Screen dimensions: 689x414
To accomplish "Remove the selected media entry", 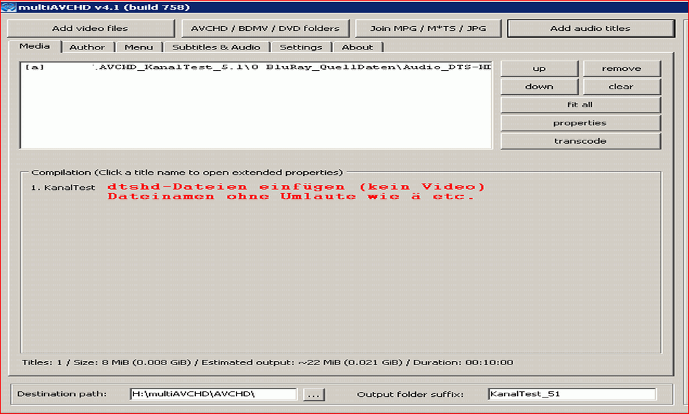I will point(621,68).
